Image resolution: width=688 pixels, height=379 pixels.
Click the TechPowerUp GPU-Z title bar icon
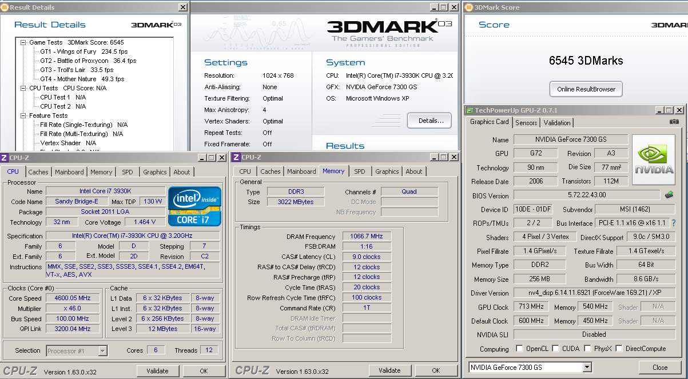(x=470, y=110)
